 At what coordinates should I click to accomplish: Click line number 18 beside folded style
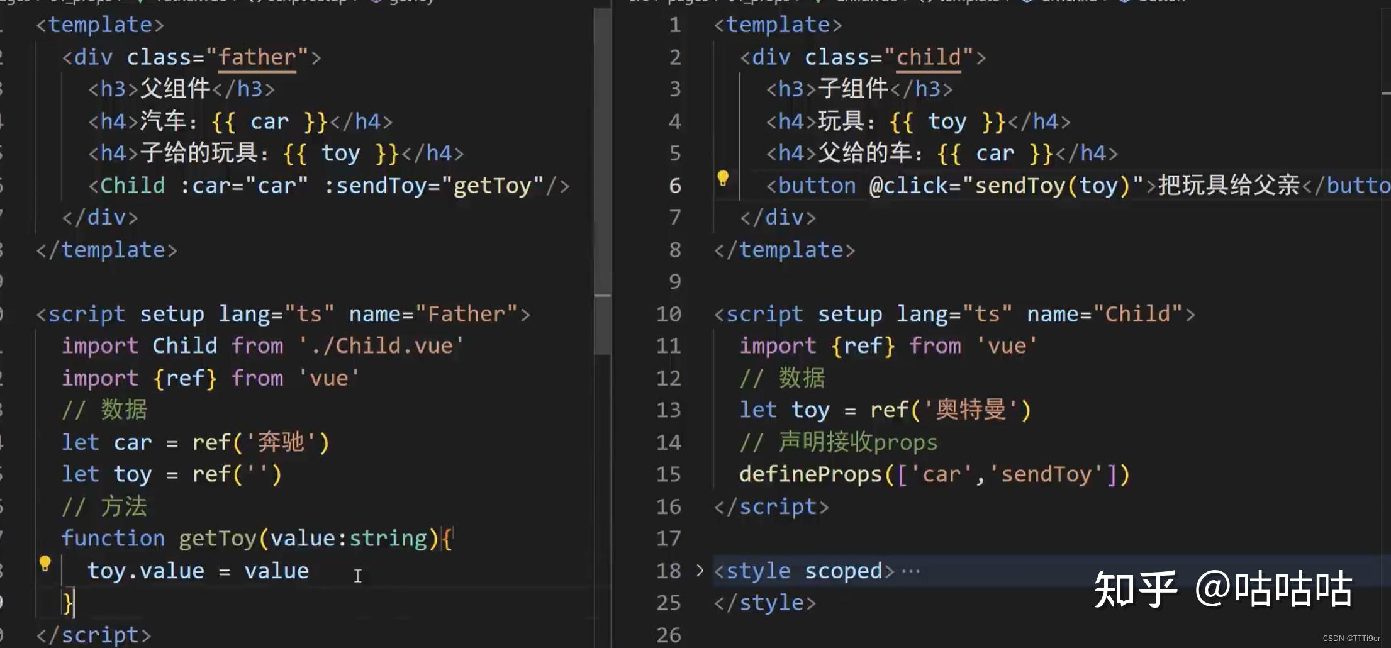[x=668, y=571]
